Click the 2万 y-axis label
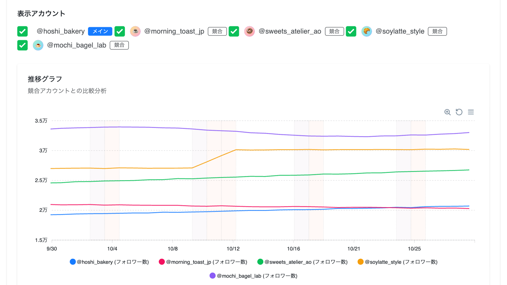507x285 pixels. [43, 210]
